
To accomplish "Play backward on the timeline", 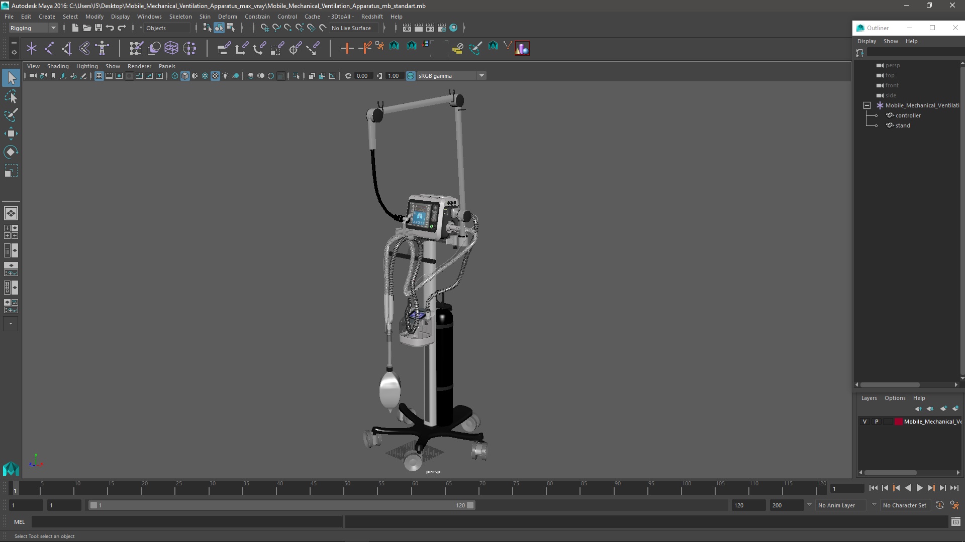I will pyautogui.click(x=908, y=488).
